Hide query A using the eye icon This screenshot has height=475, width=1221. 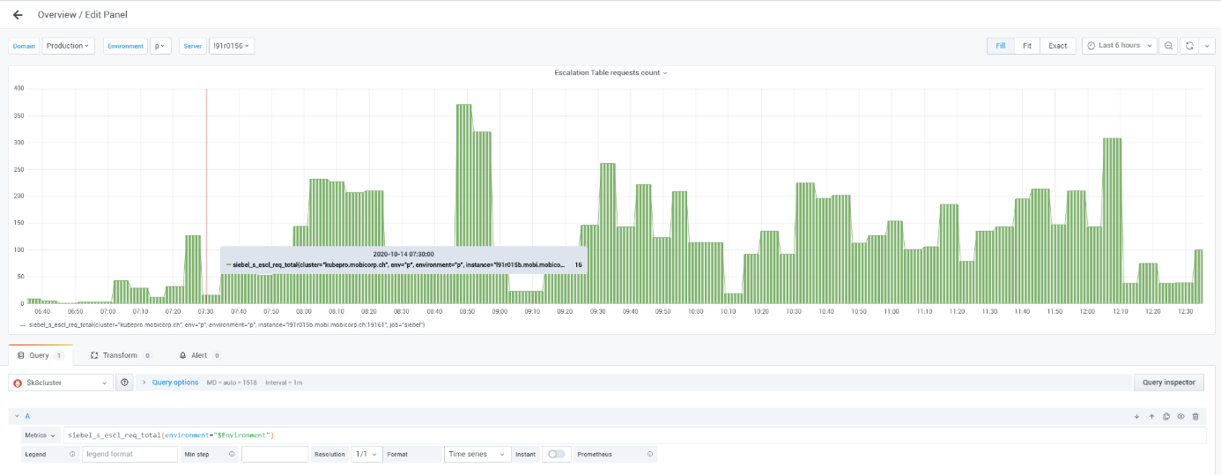point(1180,416)
